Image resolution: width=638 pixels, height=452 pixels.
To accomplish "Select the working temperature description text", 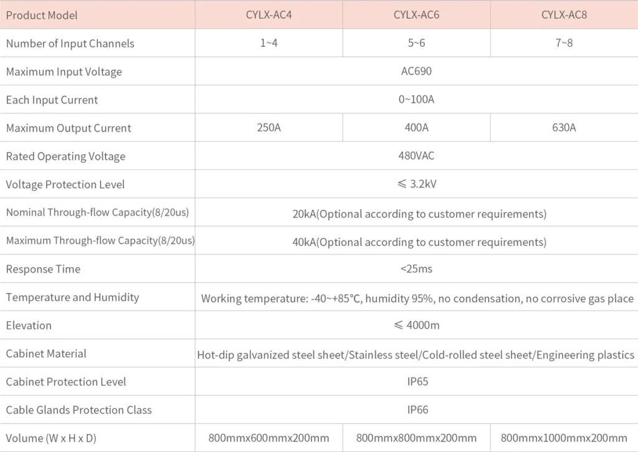I will pos(417,299).
